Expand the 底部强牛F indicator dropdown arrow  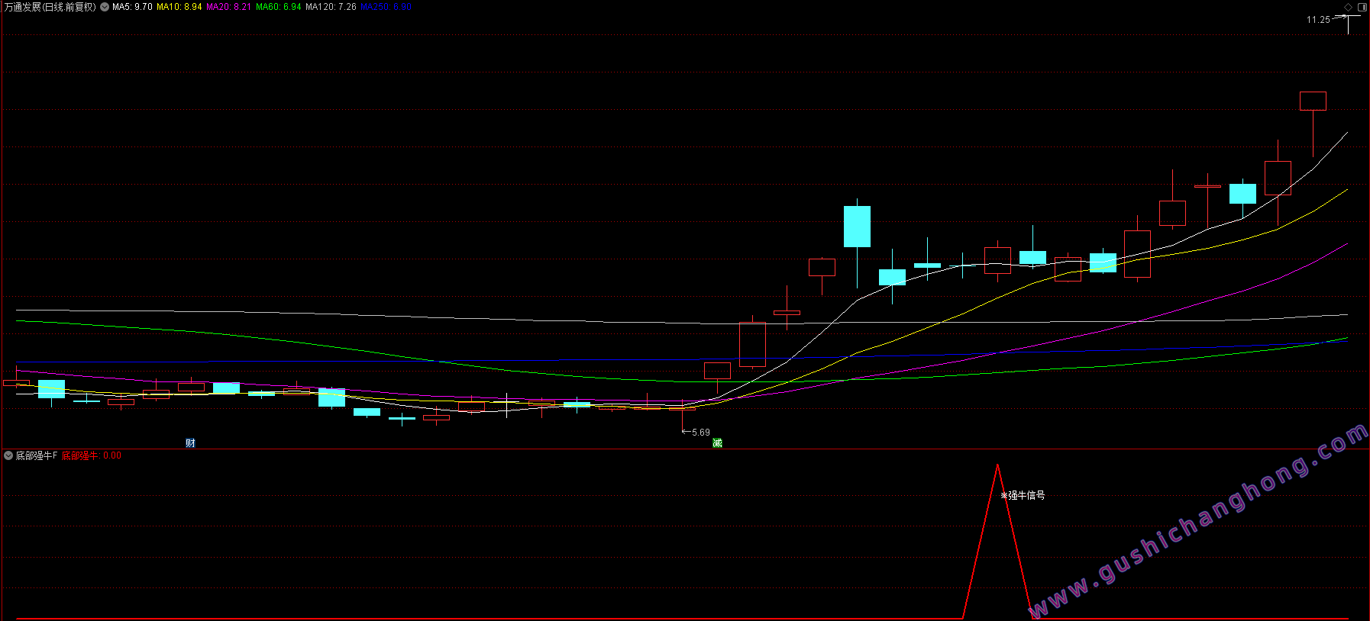8,455
